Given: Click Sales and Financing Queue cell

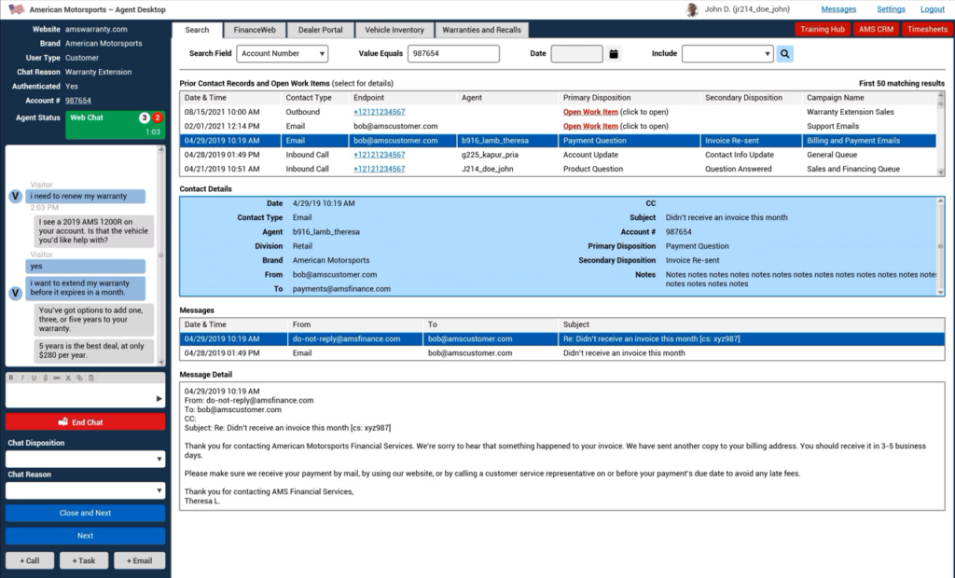Looking at the screenshot, I should (852, 169).
